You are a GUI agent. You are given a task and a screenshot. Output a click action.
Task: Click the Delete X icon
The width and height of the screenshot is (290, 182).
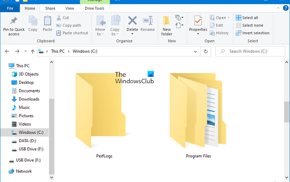click(132, 21)
